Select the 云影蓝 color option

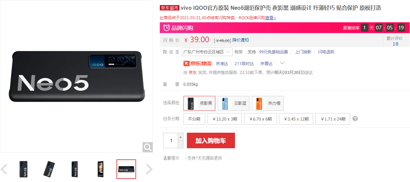coord(234,103)
